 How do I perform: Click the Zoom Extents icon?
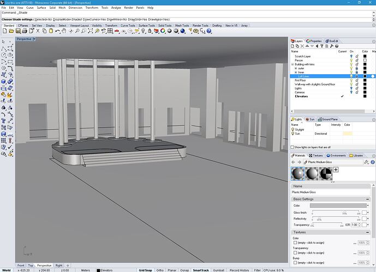coord(91,31)
